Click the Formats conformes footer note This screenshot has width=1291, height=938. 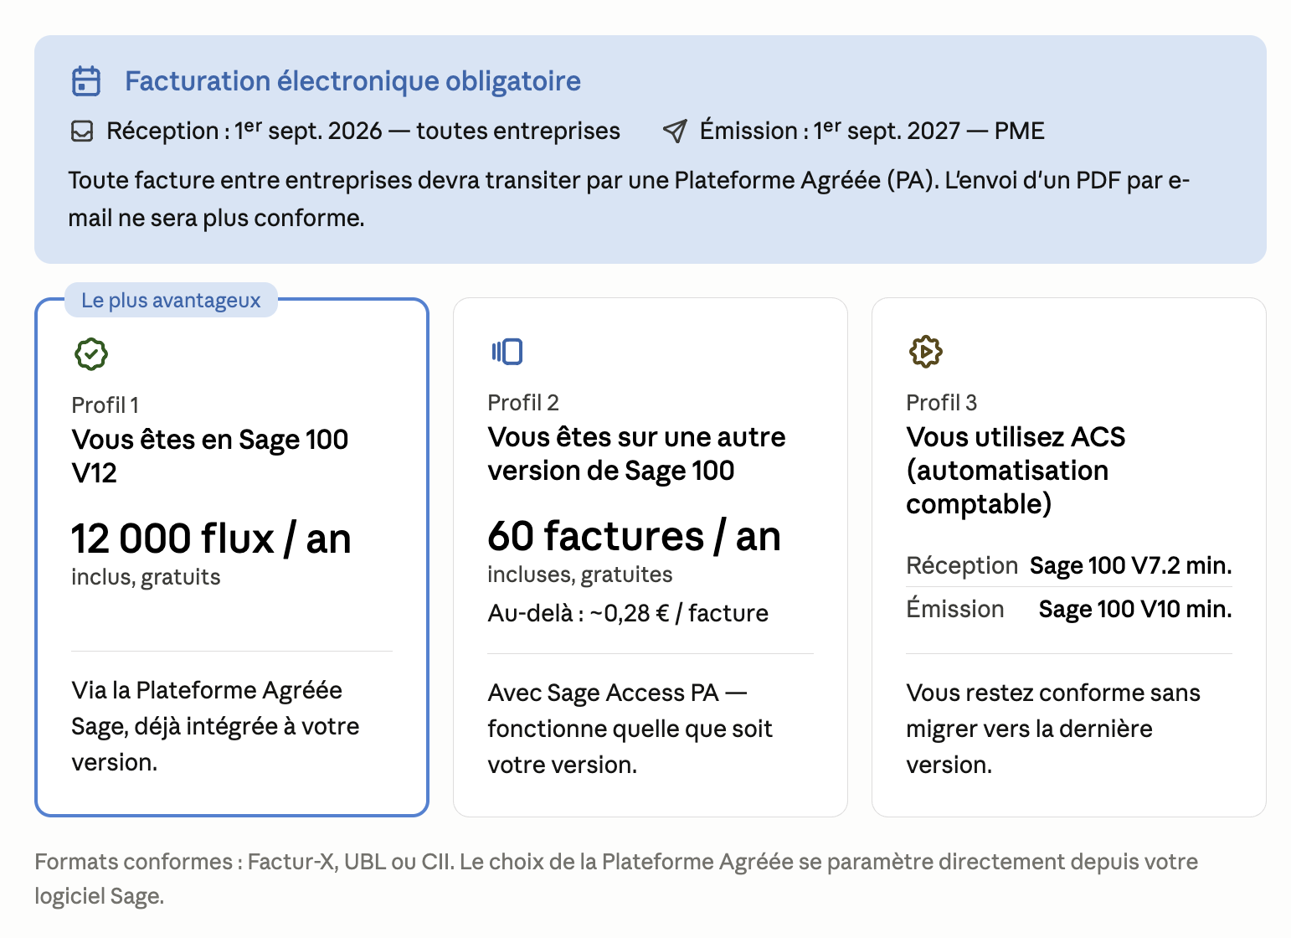616,879
